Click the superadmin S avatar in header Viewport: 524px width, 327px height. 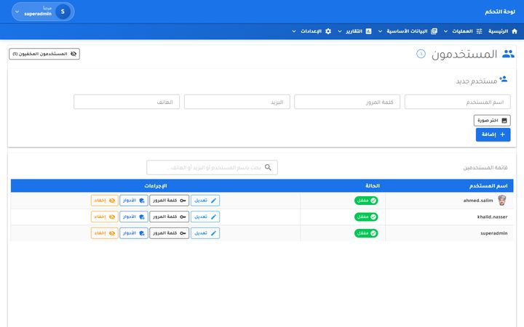tap(63, 12)
